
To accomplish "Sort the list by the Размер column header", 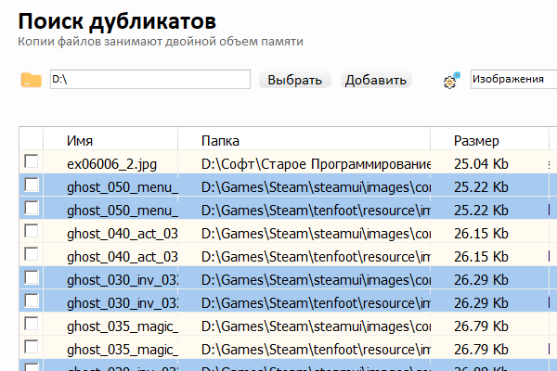I will 476,141.
